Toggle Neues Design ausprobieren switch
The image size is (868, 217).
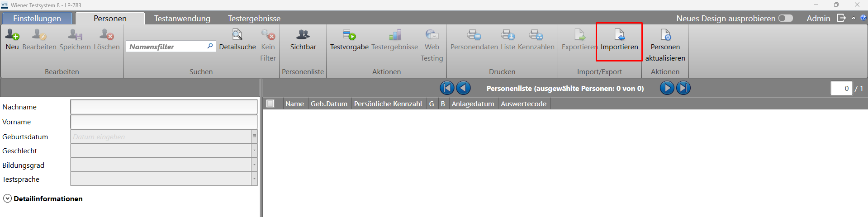pyautogui.click(x=786, y=18)
